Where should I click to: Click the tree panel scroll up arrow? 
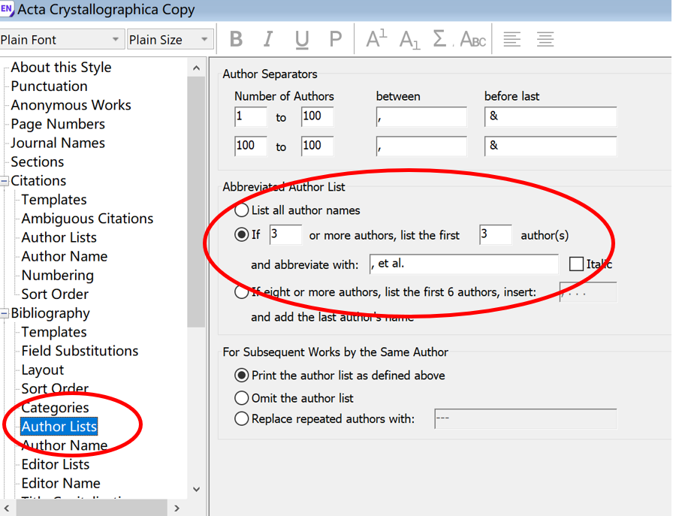click(x=196, y=68)
